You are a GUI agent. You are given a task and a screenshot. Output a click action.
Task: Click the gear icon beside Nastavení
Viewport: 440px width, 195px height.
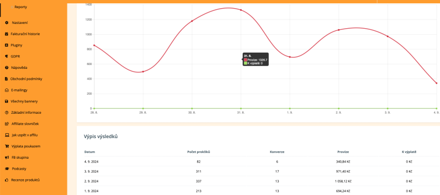tap(7, 23)
